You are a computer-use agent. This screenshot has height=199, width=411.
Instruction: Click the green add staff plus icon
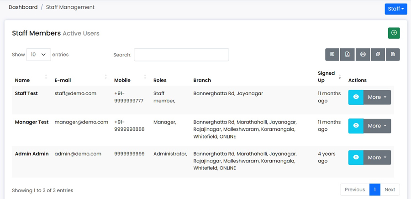pyautogui.click(x=394, y=33)
